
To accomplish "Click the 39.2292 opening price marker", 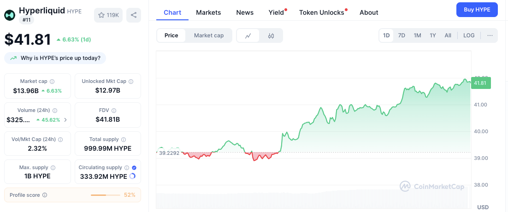I will tap(169, 153).
